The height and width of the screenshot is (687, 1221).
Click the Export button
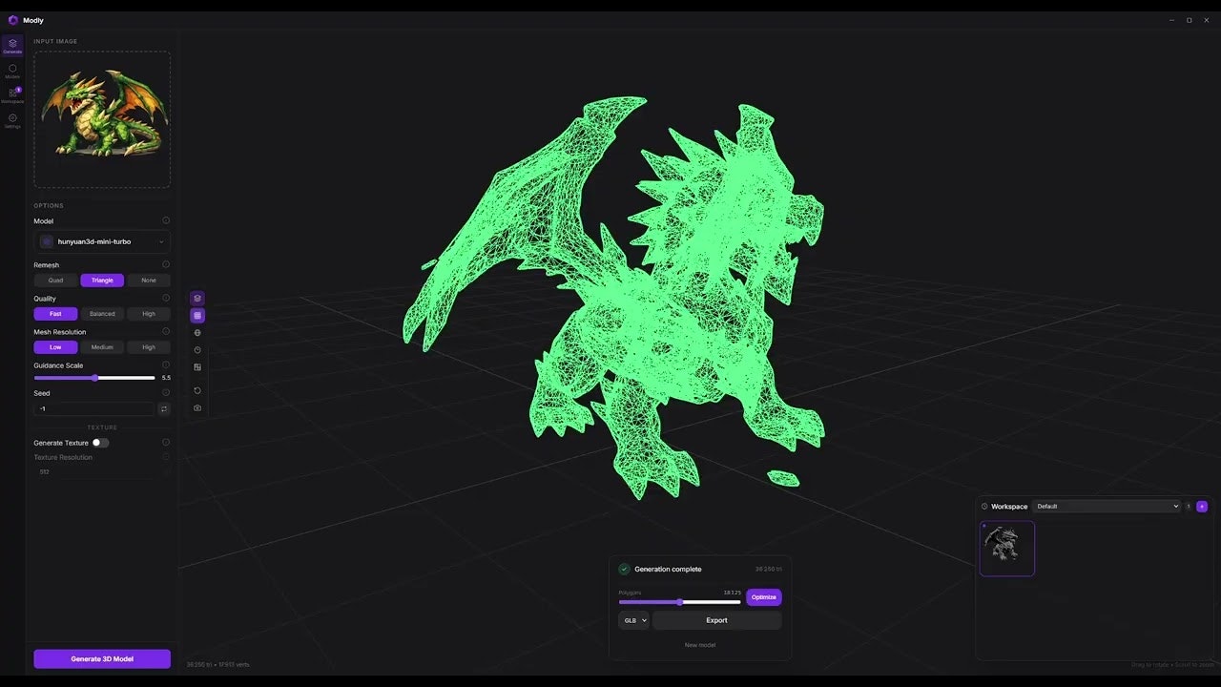click(716, 620)
